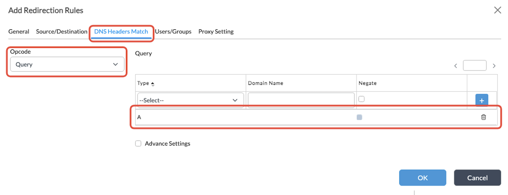Click the page number input box
The height and width of the screenshot is (195, 508).
[x=475, y=66]
